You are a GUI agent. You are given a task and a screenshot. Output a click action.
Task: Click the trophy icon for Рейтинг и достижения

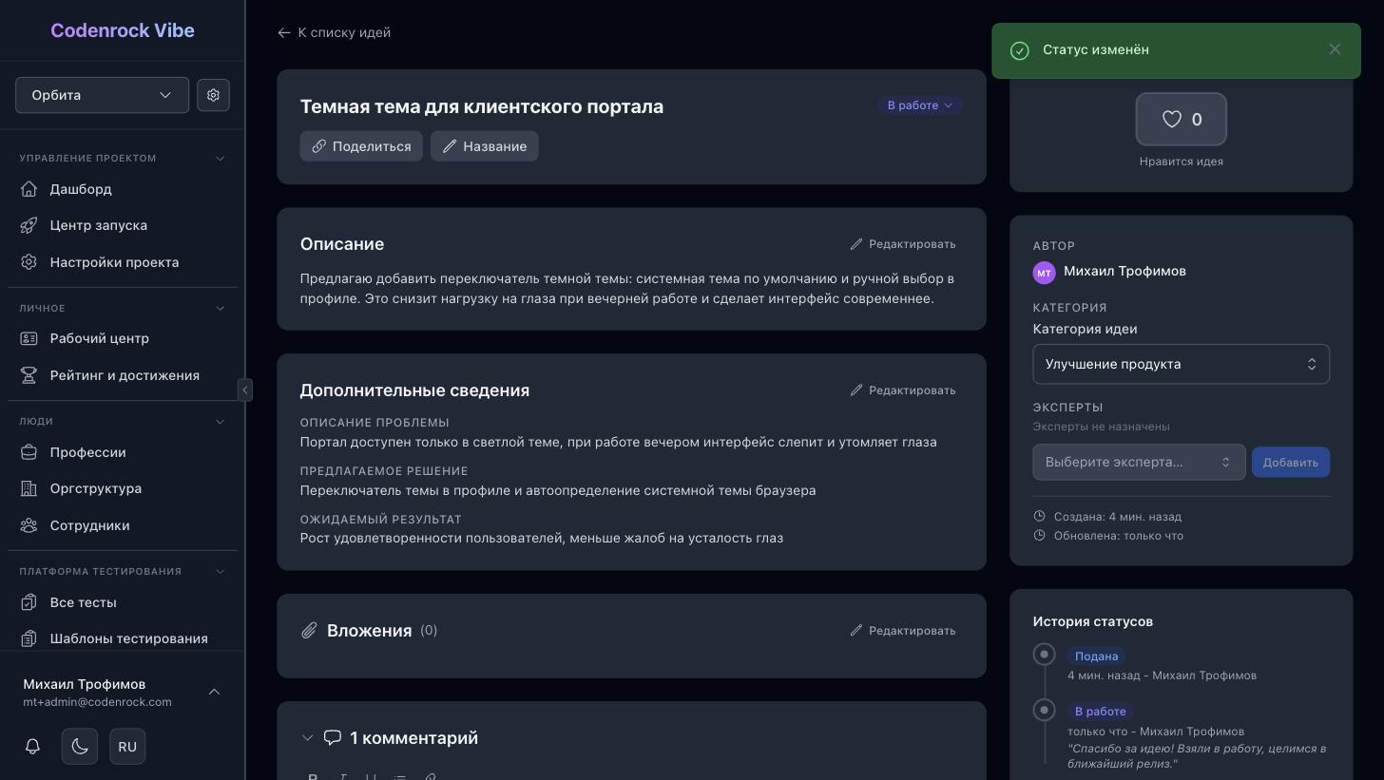[29, 375]
